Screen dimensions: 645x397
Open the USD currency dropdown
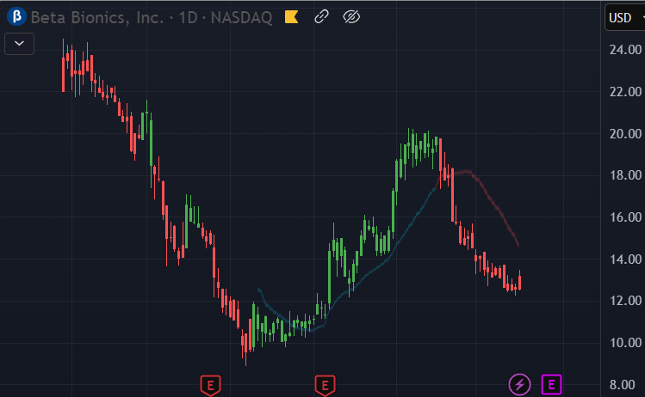click(x=625, y=18)
